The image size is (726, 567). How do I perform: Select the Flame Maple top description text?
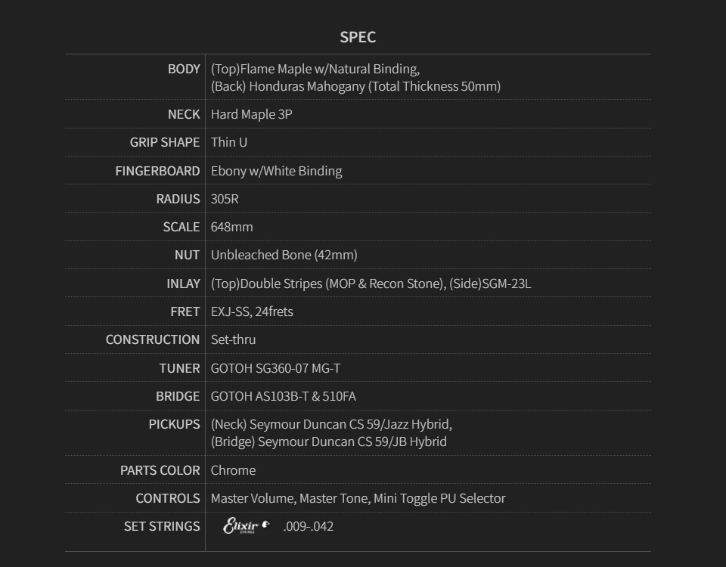[315, 69]
